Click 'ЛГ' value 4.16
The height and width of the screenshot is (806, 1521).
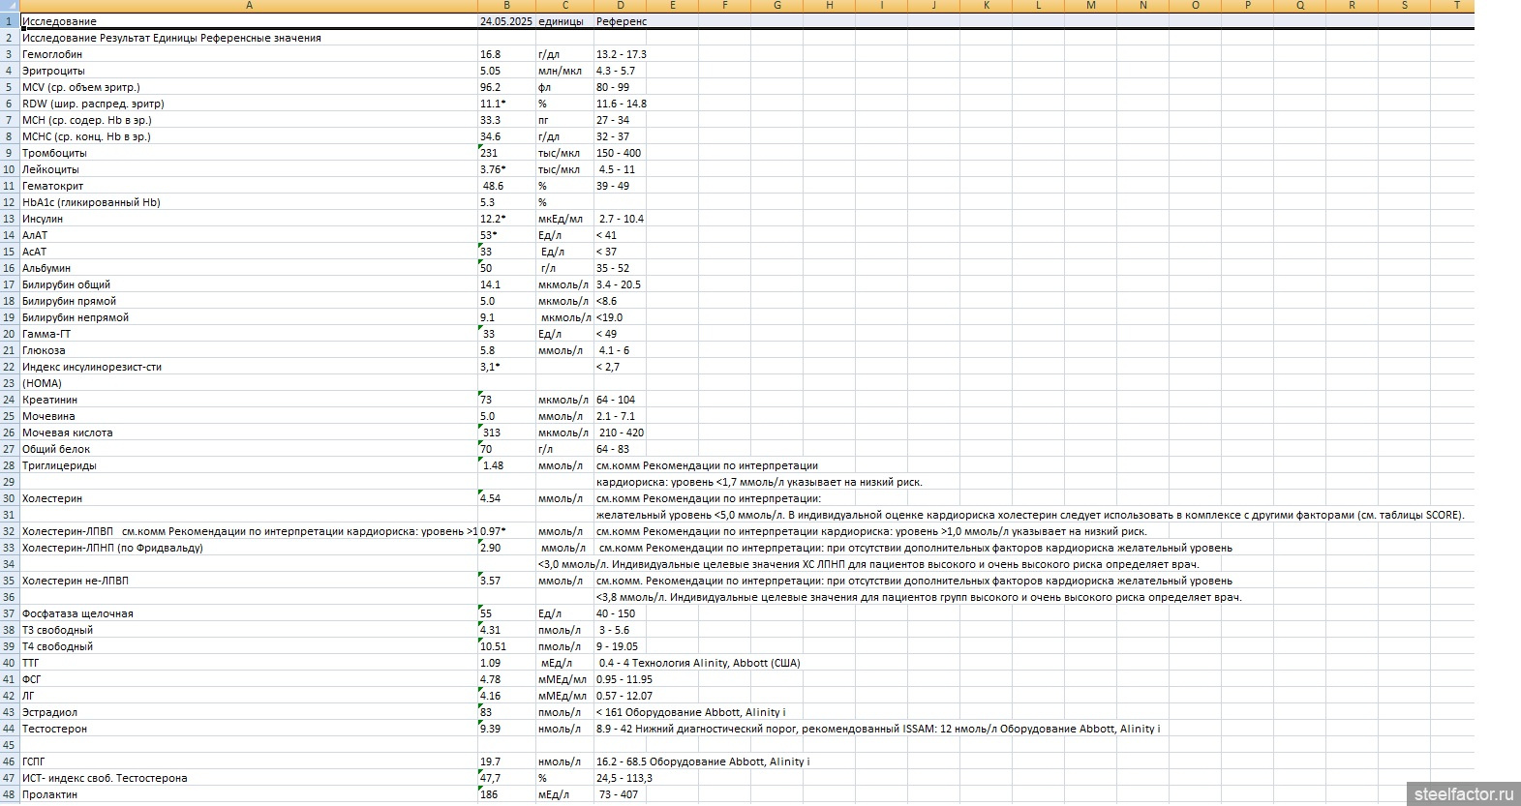click(506, 696)
